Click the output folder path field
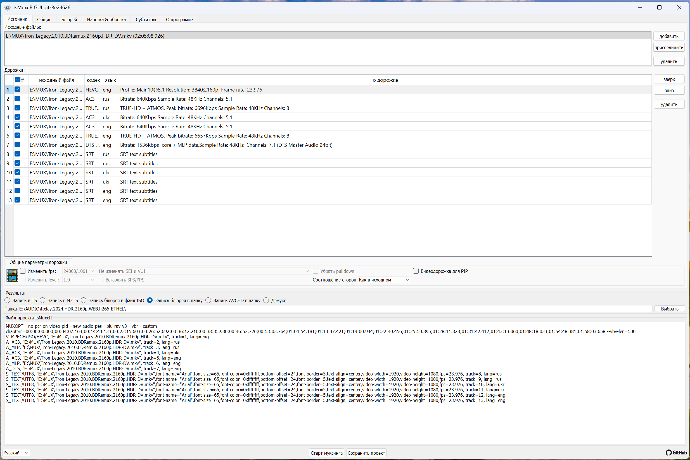This screenshot has height=460, width=690. tap(335, 309)
